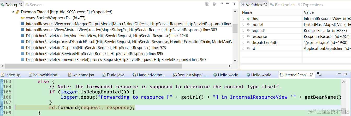Click the key icon beside owns: SocketWrapper
351x116 pixels.
22,18
